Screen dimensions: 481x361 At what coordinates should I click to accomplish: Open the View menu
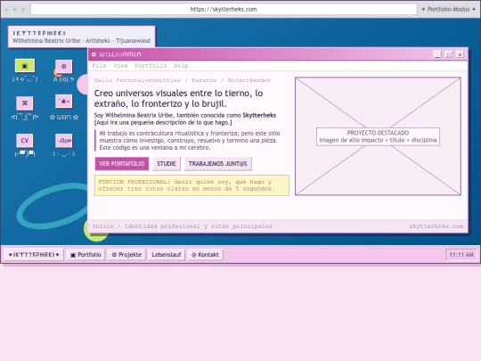pyautogui.click(x=120, y=66)
